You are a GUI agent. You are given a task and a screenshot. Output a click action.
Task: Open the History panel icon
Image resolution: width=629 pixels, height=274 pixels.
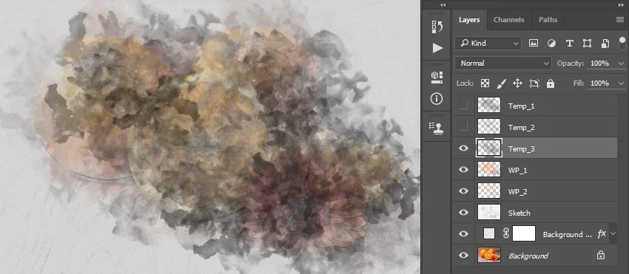click(437, 27)
